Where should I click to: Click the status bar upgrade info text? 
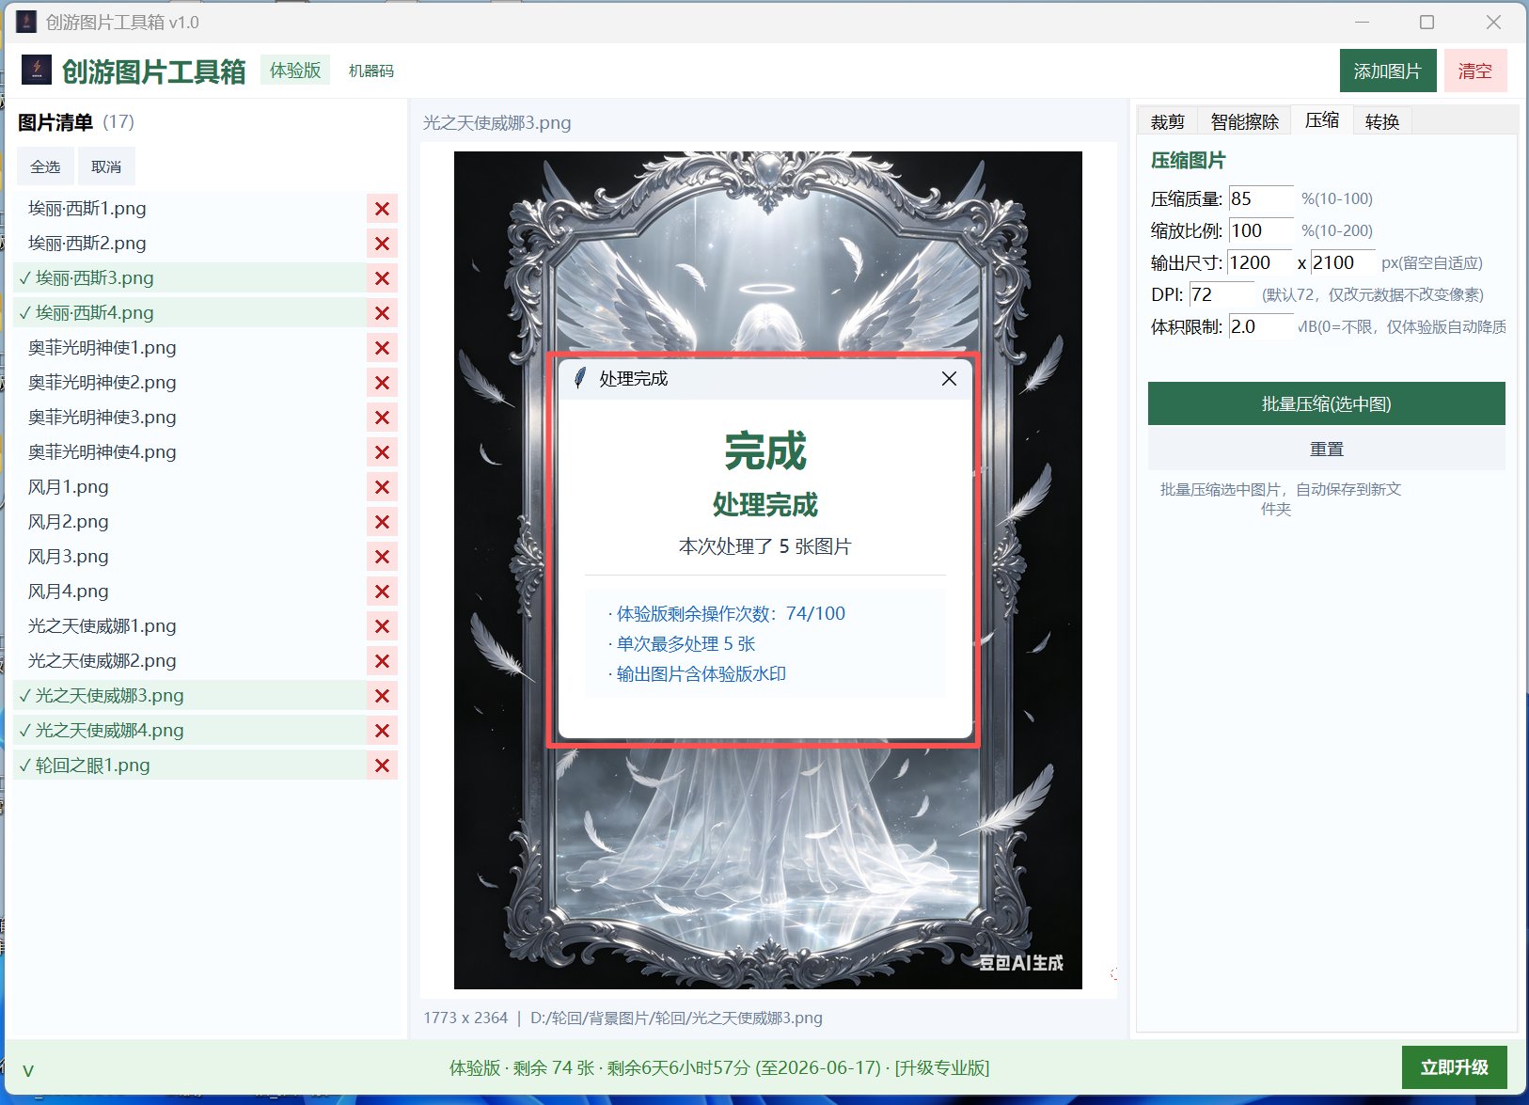718,1067
